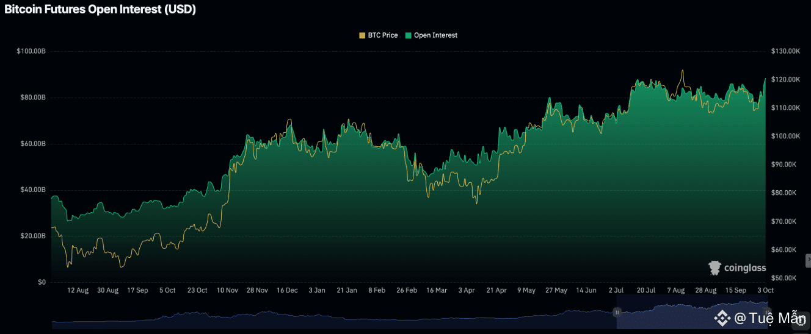Viewport: 811px width, 334px height.
Task: Click the right handle of range selector
Action: pos(768,312)
